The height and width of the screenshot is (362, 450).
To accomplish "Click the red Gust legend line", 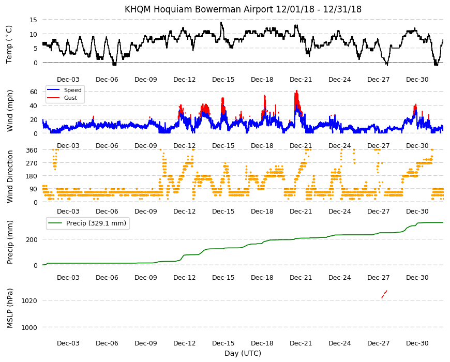I will click(53, 98).
